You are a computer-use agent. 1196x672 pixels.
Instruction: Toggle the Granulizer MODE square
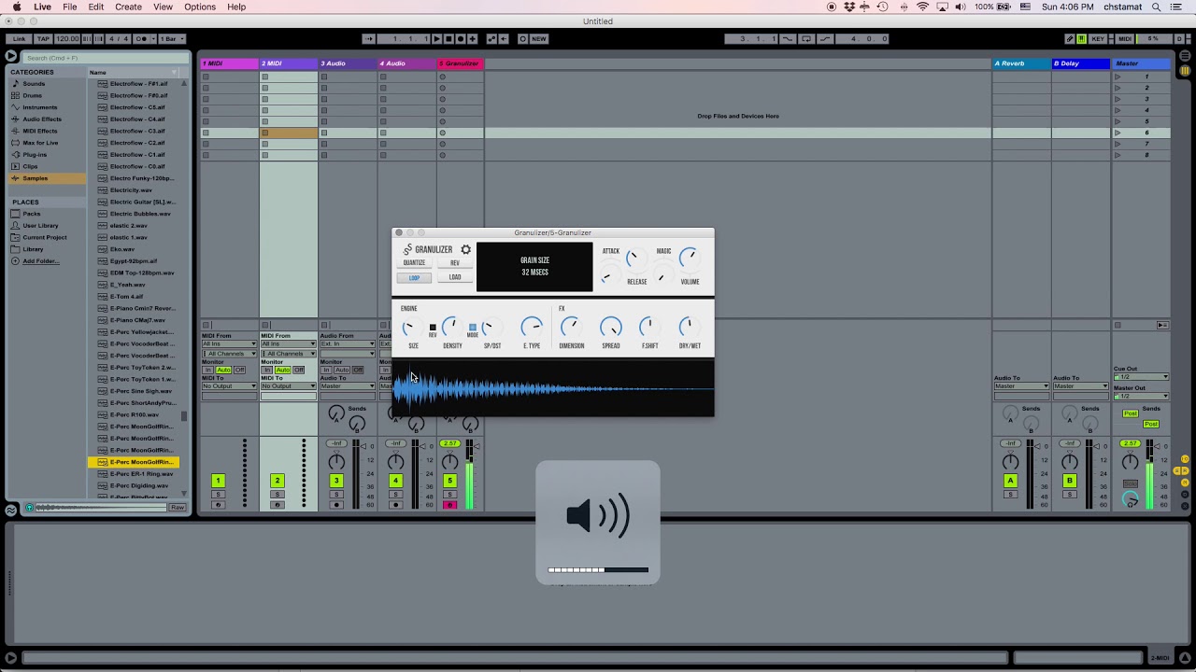[x=473, y=328]
